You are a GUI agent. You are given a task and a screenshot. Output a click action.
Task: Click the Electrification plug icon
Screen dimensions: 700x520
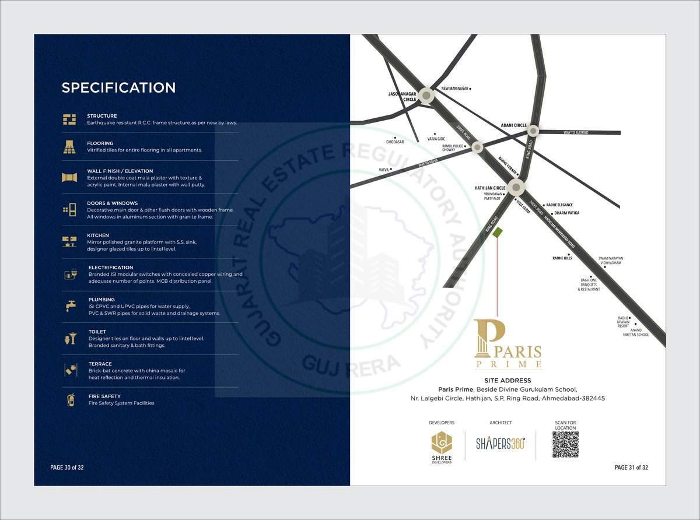[71, 275]
